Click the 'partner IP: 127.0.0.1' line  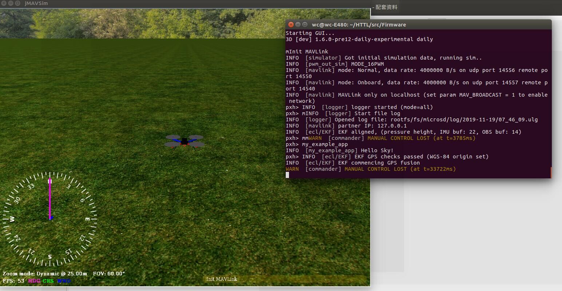pos(346,126)
